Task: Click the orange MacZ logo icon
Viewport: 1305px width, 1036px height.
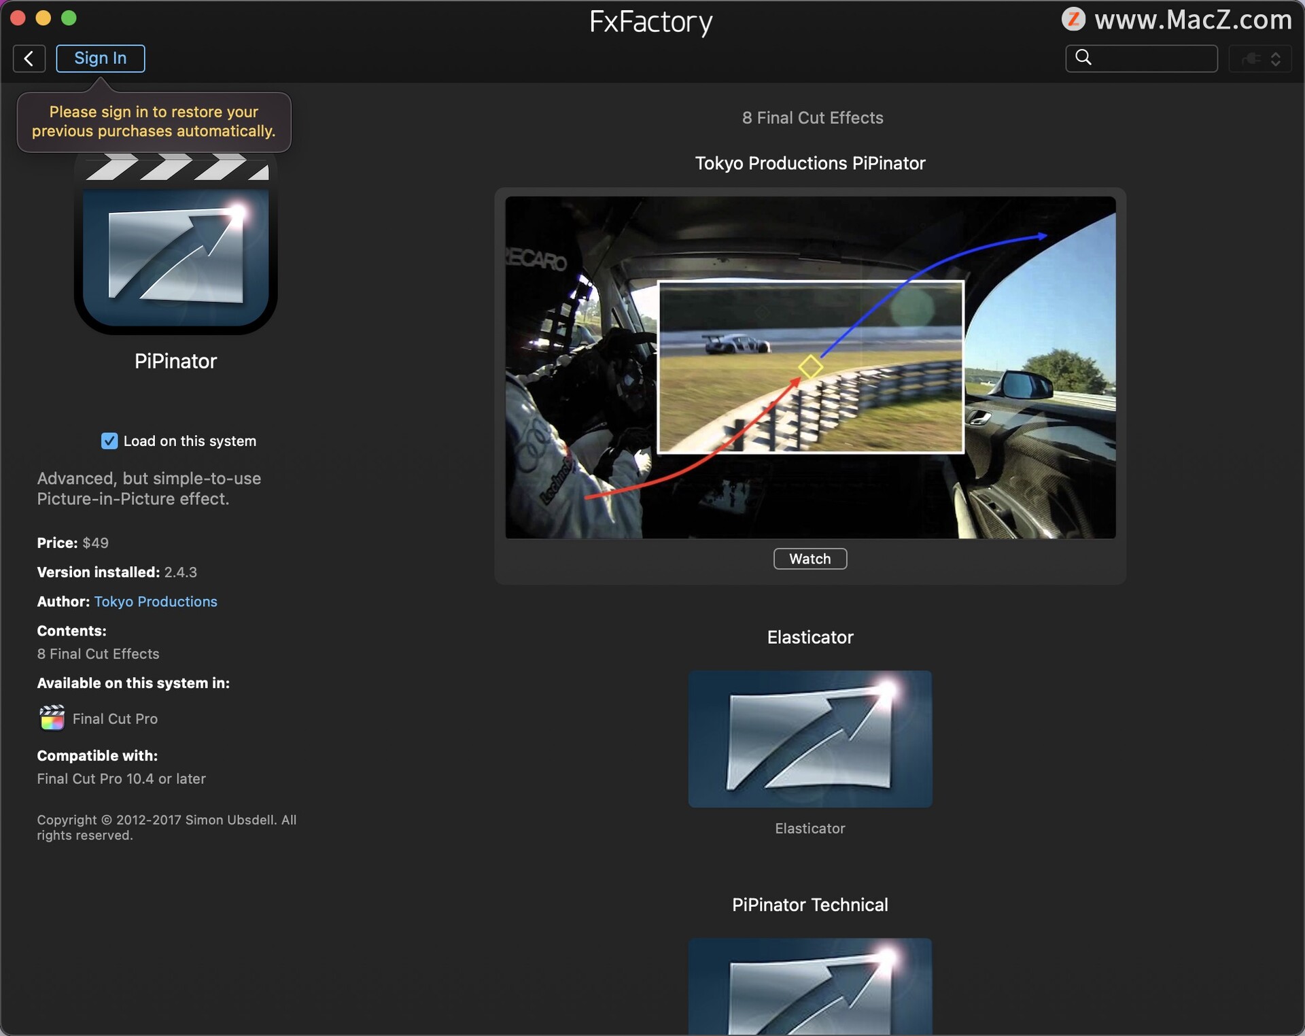Action: 1073,19
